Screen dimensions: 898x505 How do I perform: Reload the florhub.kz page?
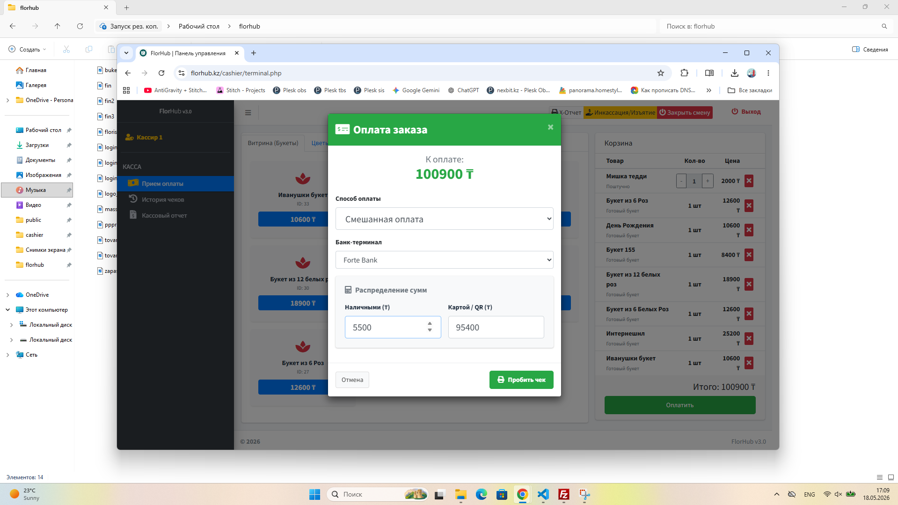tap(161, 73)
